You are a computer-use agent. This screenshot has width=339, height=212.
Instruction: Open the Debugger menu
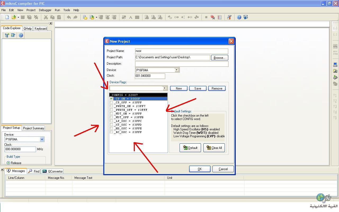click(x=45, y=10)
